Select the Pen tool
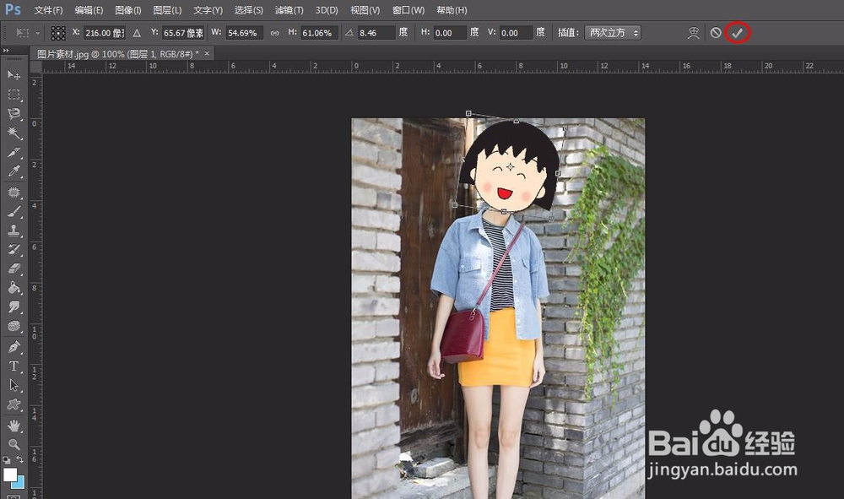The image size is (844, 499). [14, 347]
